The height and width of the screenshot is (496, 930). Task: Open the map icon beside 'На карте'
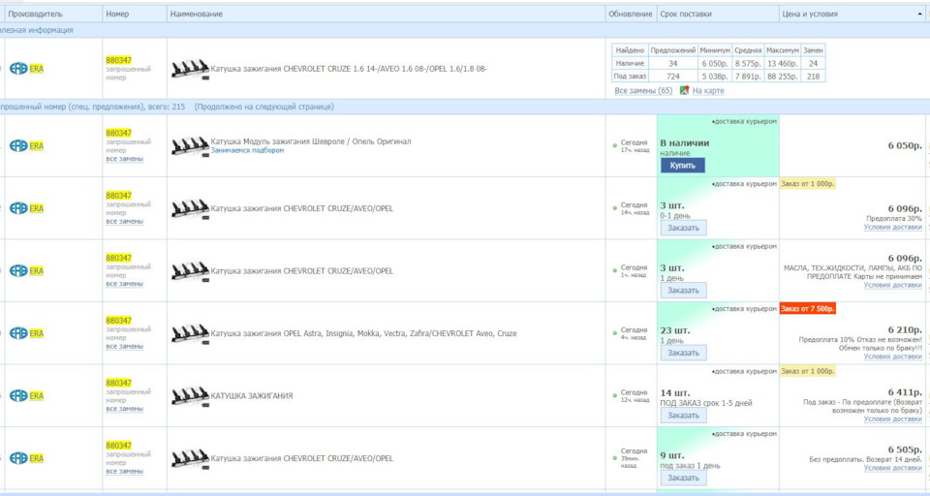684,90
